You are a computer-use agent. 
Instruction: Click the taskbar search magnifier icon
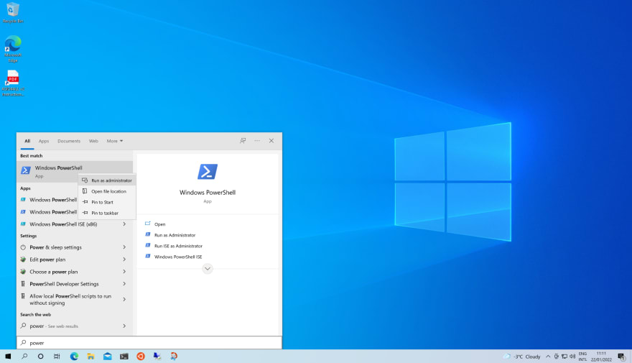(24, 356)
